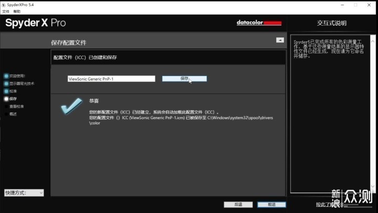This screenshot has height=213, width=378.
Task: Click the 欢迎使用! step indicator icon
Action: coord(6,76)
